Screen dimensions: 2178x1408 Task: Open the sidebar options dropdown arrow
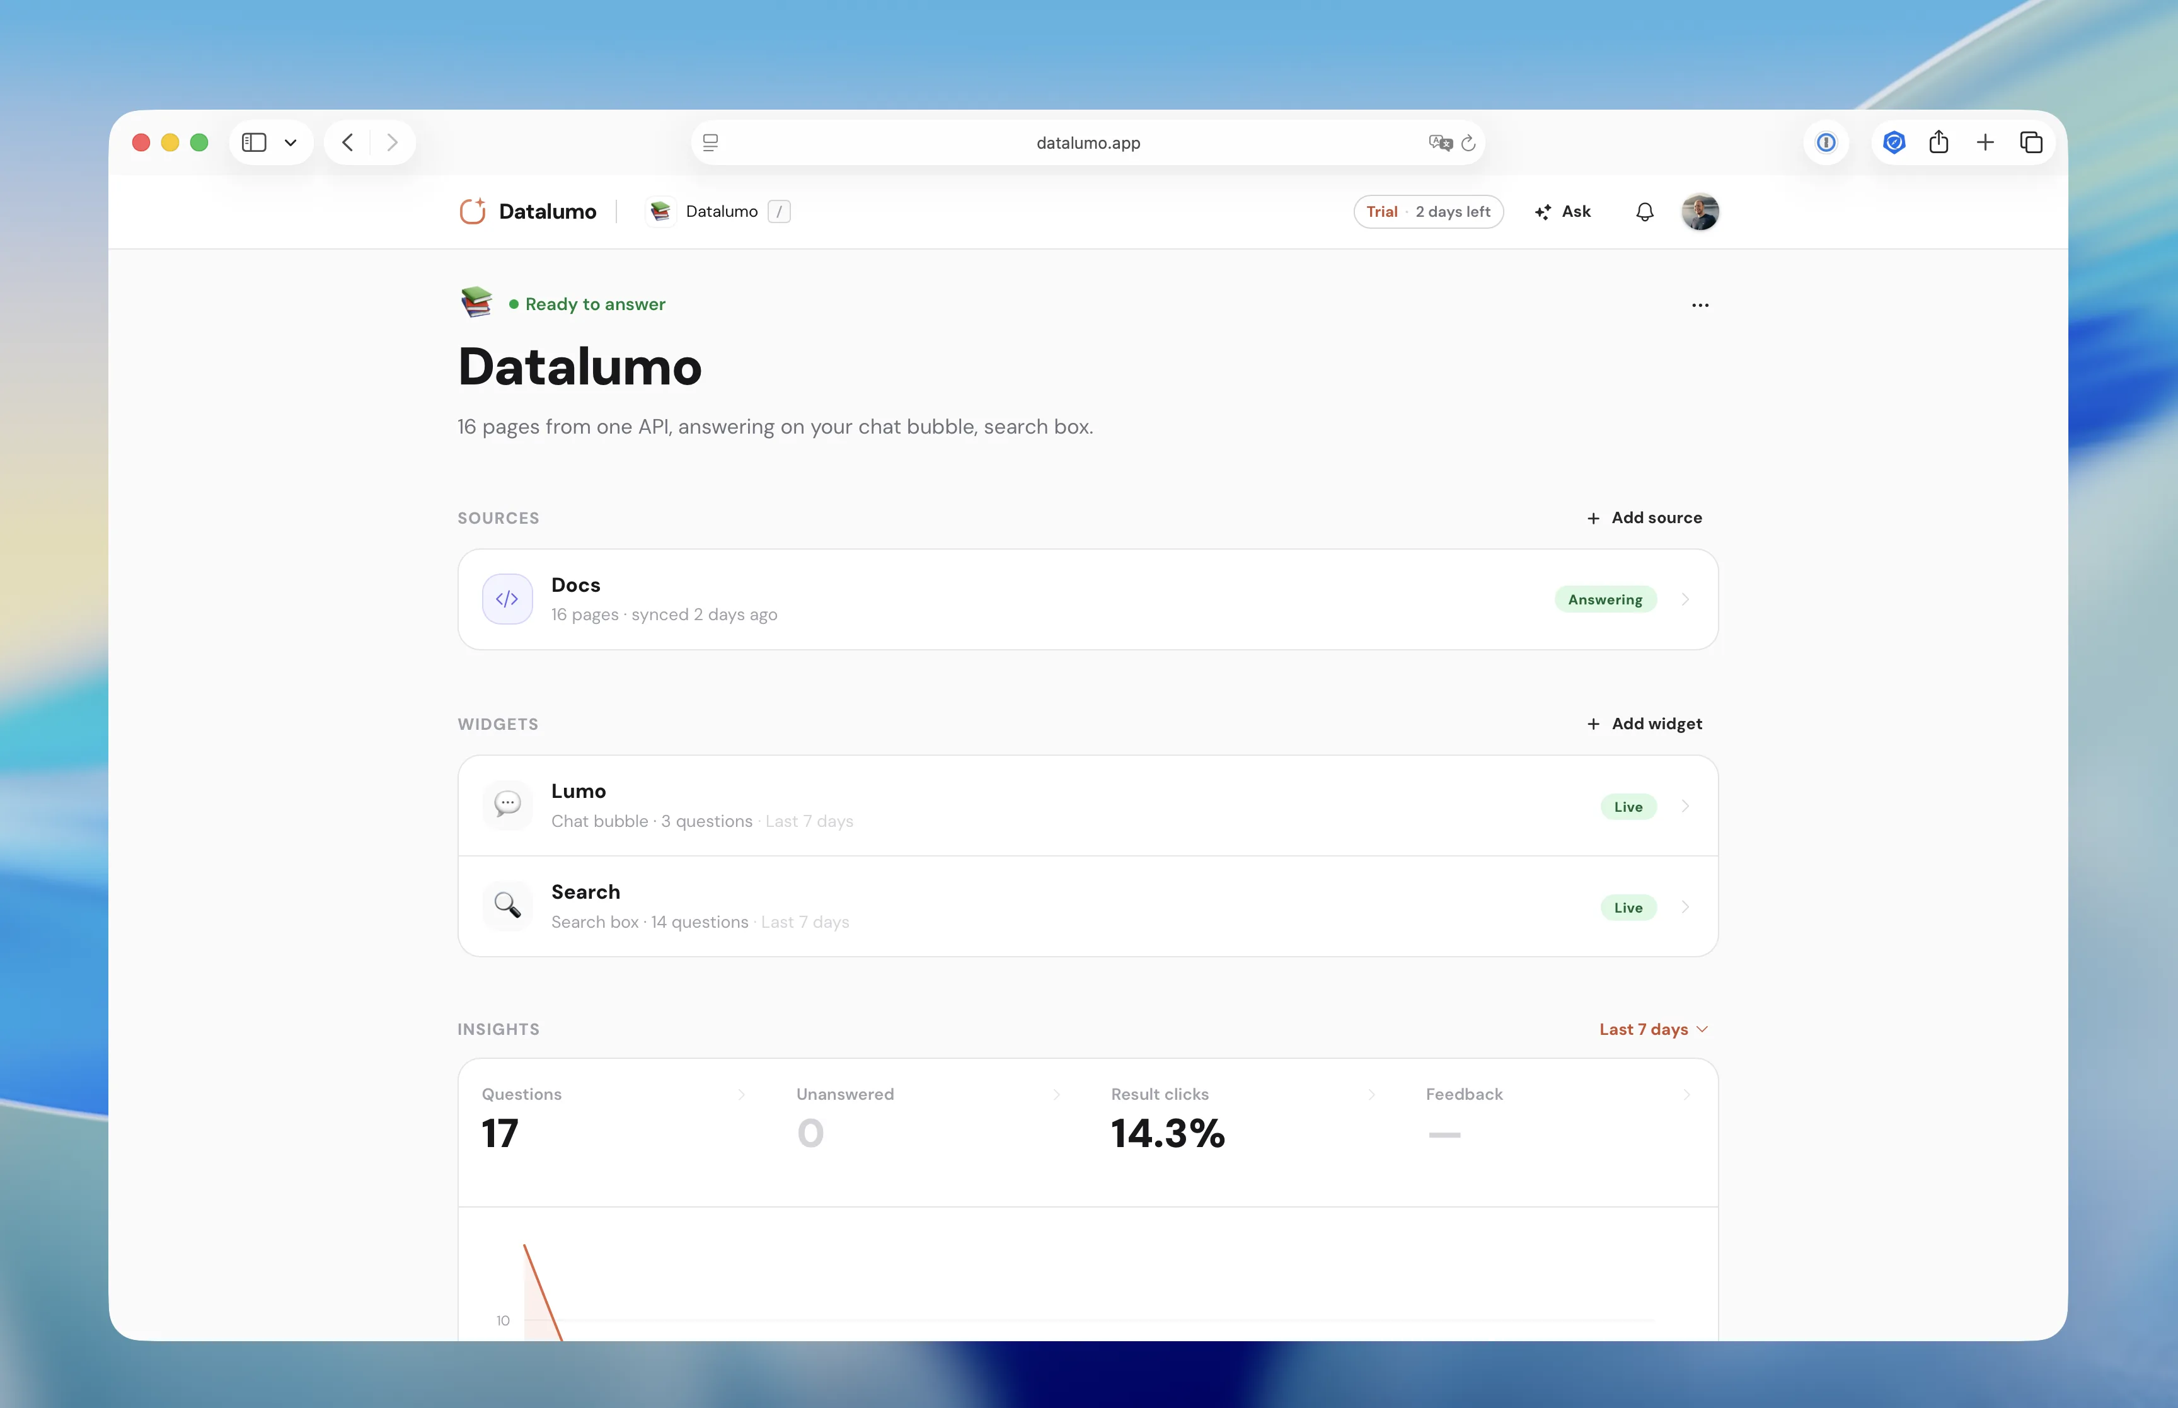tap(291, 142)
